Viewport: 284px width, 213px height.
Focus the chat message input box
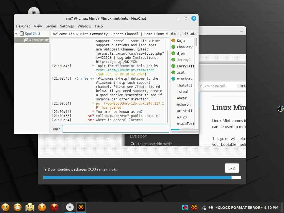pyautogui.click(x=116, y=129)
